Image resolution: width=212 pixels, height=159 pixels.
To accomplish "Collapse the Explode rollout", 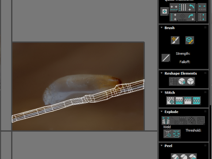I will (x=162, y=111).
